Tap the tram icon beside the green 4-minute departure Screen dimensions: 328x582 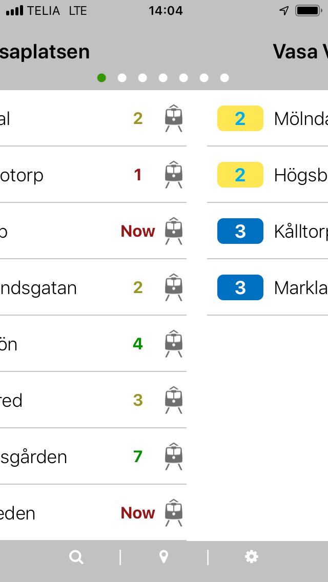(x=173, y=343)
